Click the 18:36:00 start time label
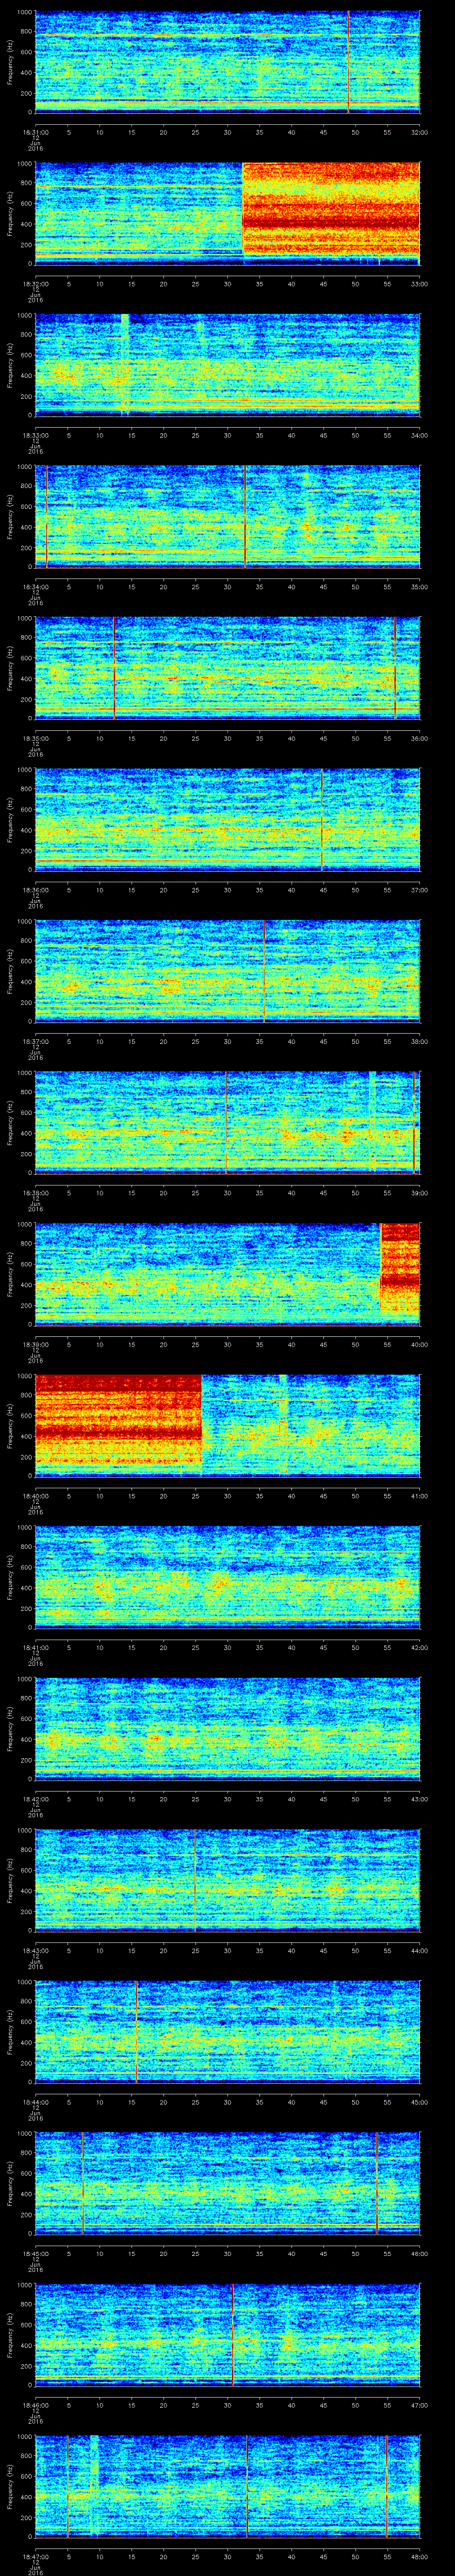Viewport: 455px width, 2576px height. pyautogui.click(x=36, y=890)
